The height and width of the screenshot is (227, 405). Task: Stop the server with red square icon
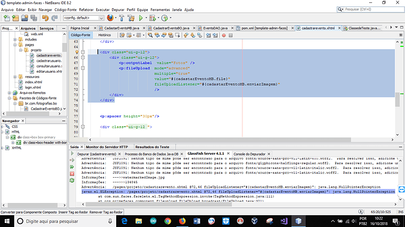[72, 174]
